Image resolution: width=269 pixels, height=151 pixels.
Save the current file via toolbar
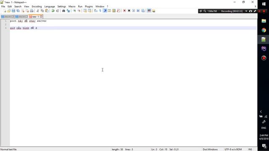[x=13, y=11]
